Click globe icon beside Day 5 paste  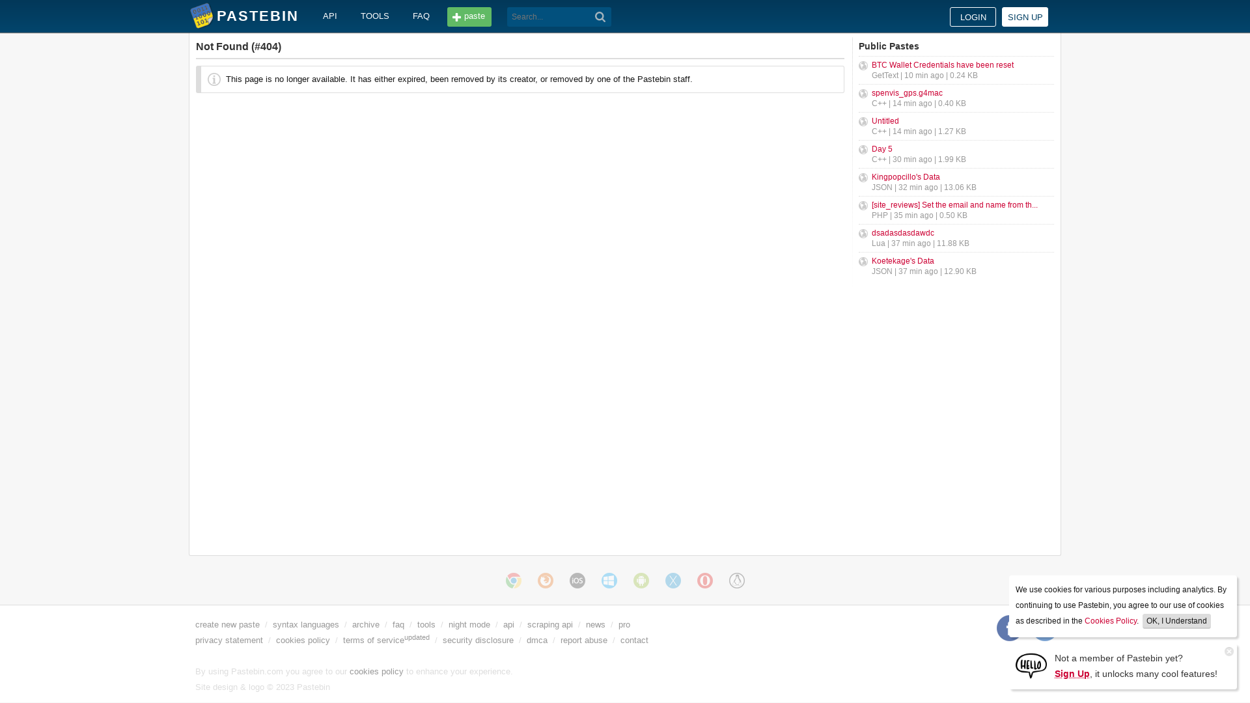coord(863,150)
